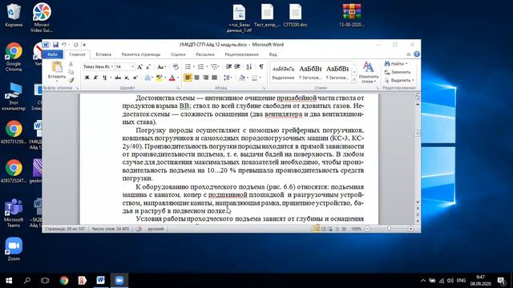Click the Sort A-Z icon
Image resolution: width=513 pixels, height=288 pixels.
(249, 67)
